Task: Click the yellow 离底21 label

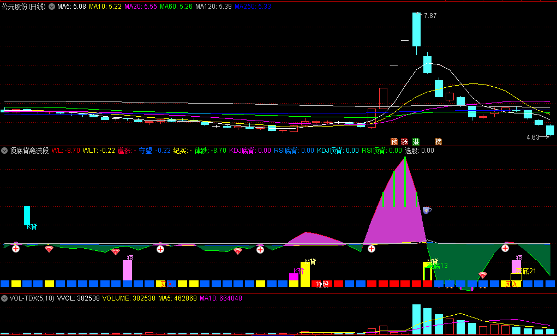Action: click(525, 271)
